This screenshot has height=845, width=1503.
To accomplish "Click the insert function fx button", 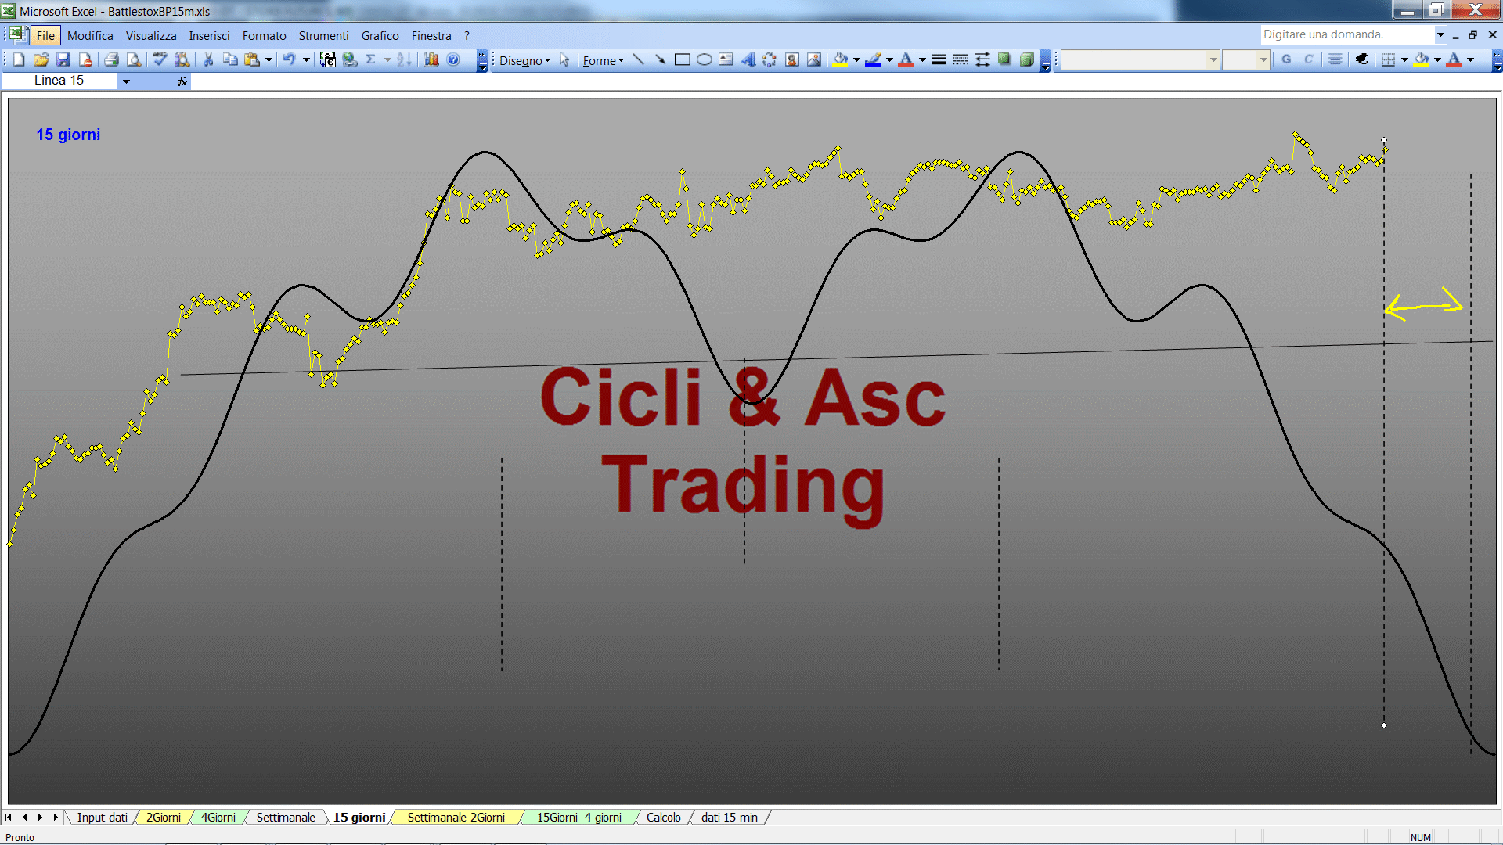I will [x=182, y=81].
